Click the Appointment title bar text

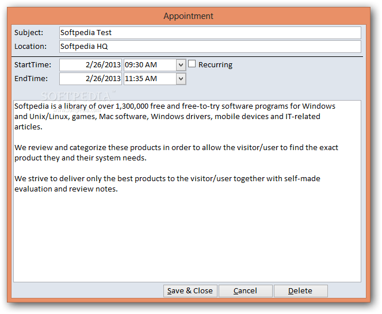point(188,16)
